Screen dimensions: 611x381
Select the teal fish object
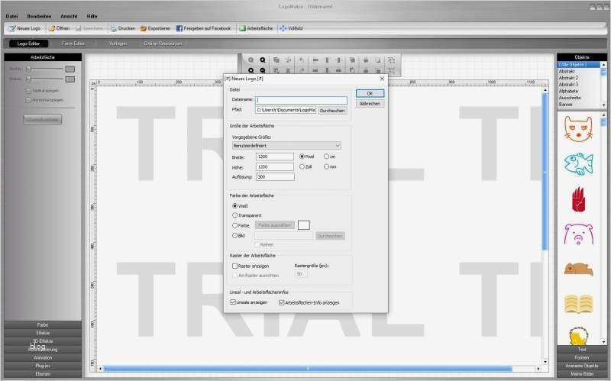pyautogui.click(x=579, y=164)
